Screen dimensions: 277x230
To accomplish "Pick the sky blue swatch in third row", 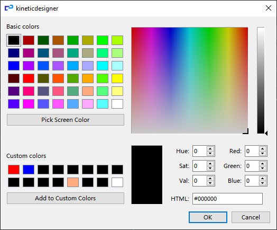I will (73, 66).
